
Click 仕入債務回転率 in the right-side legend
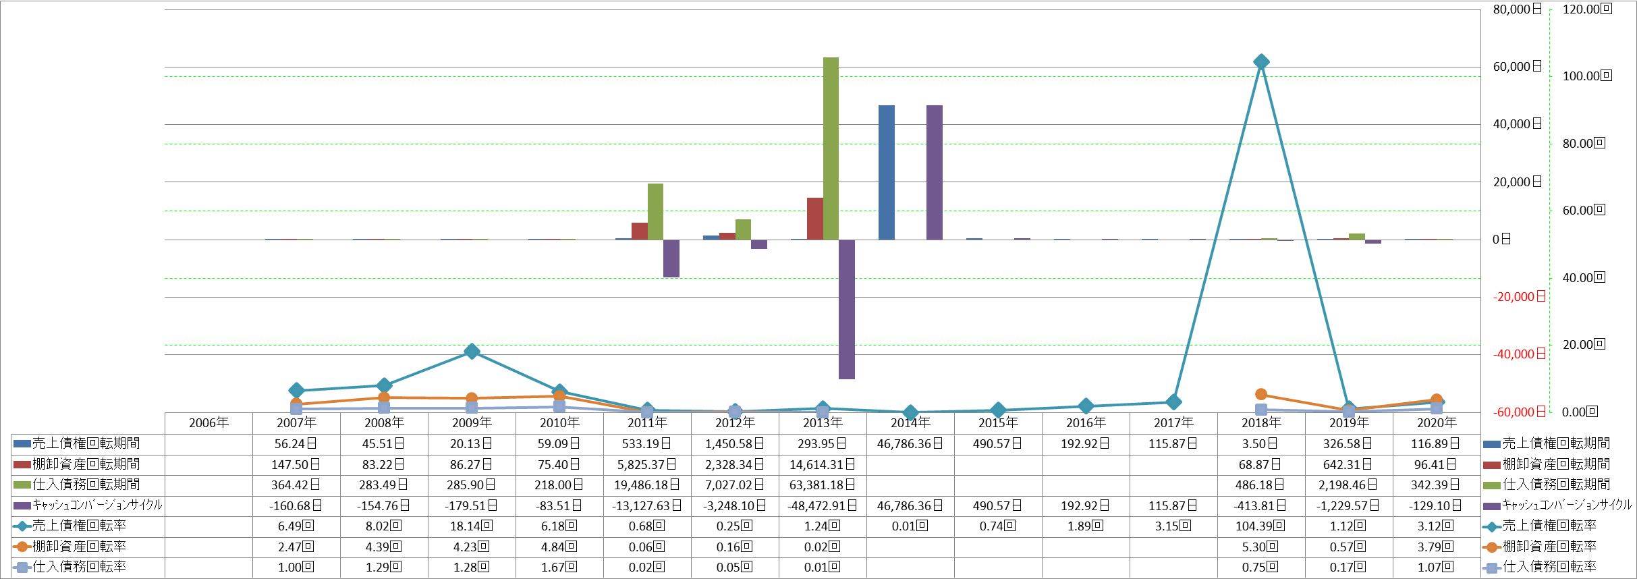click(x=1549, y=567)
